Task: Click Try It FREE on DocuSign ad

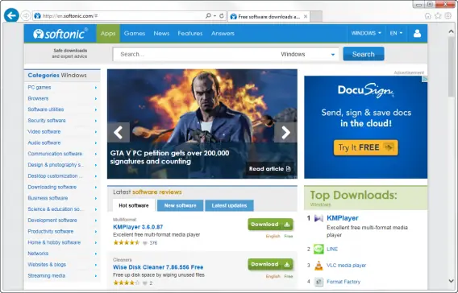Action: point(366,147)
